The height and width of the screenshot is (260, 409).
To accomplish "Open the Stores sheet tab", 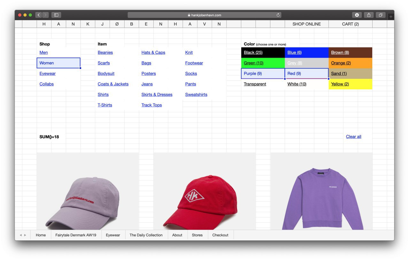I will point(197,235).
